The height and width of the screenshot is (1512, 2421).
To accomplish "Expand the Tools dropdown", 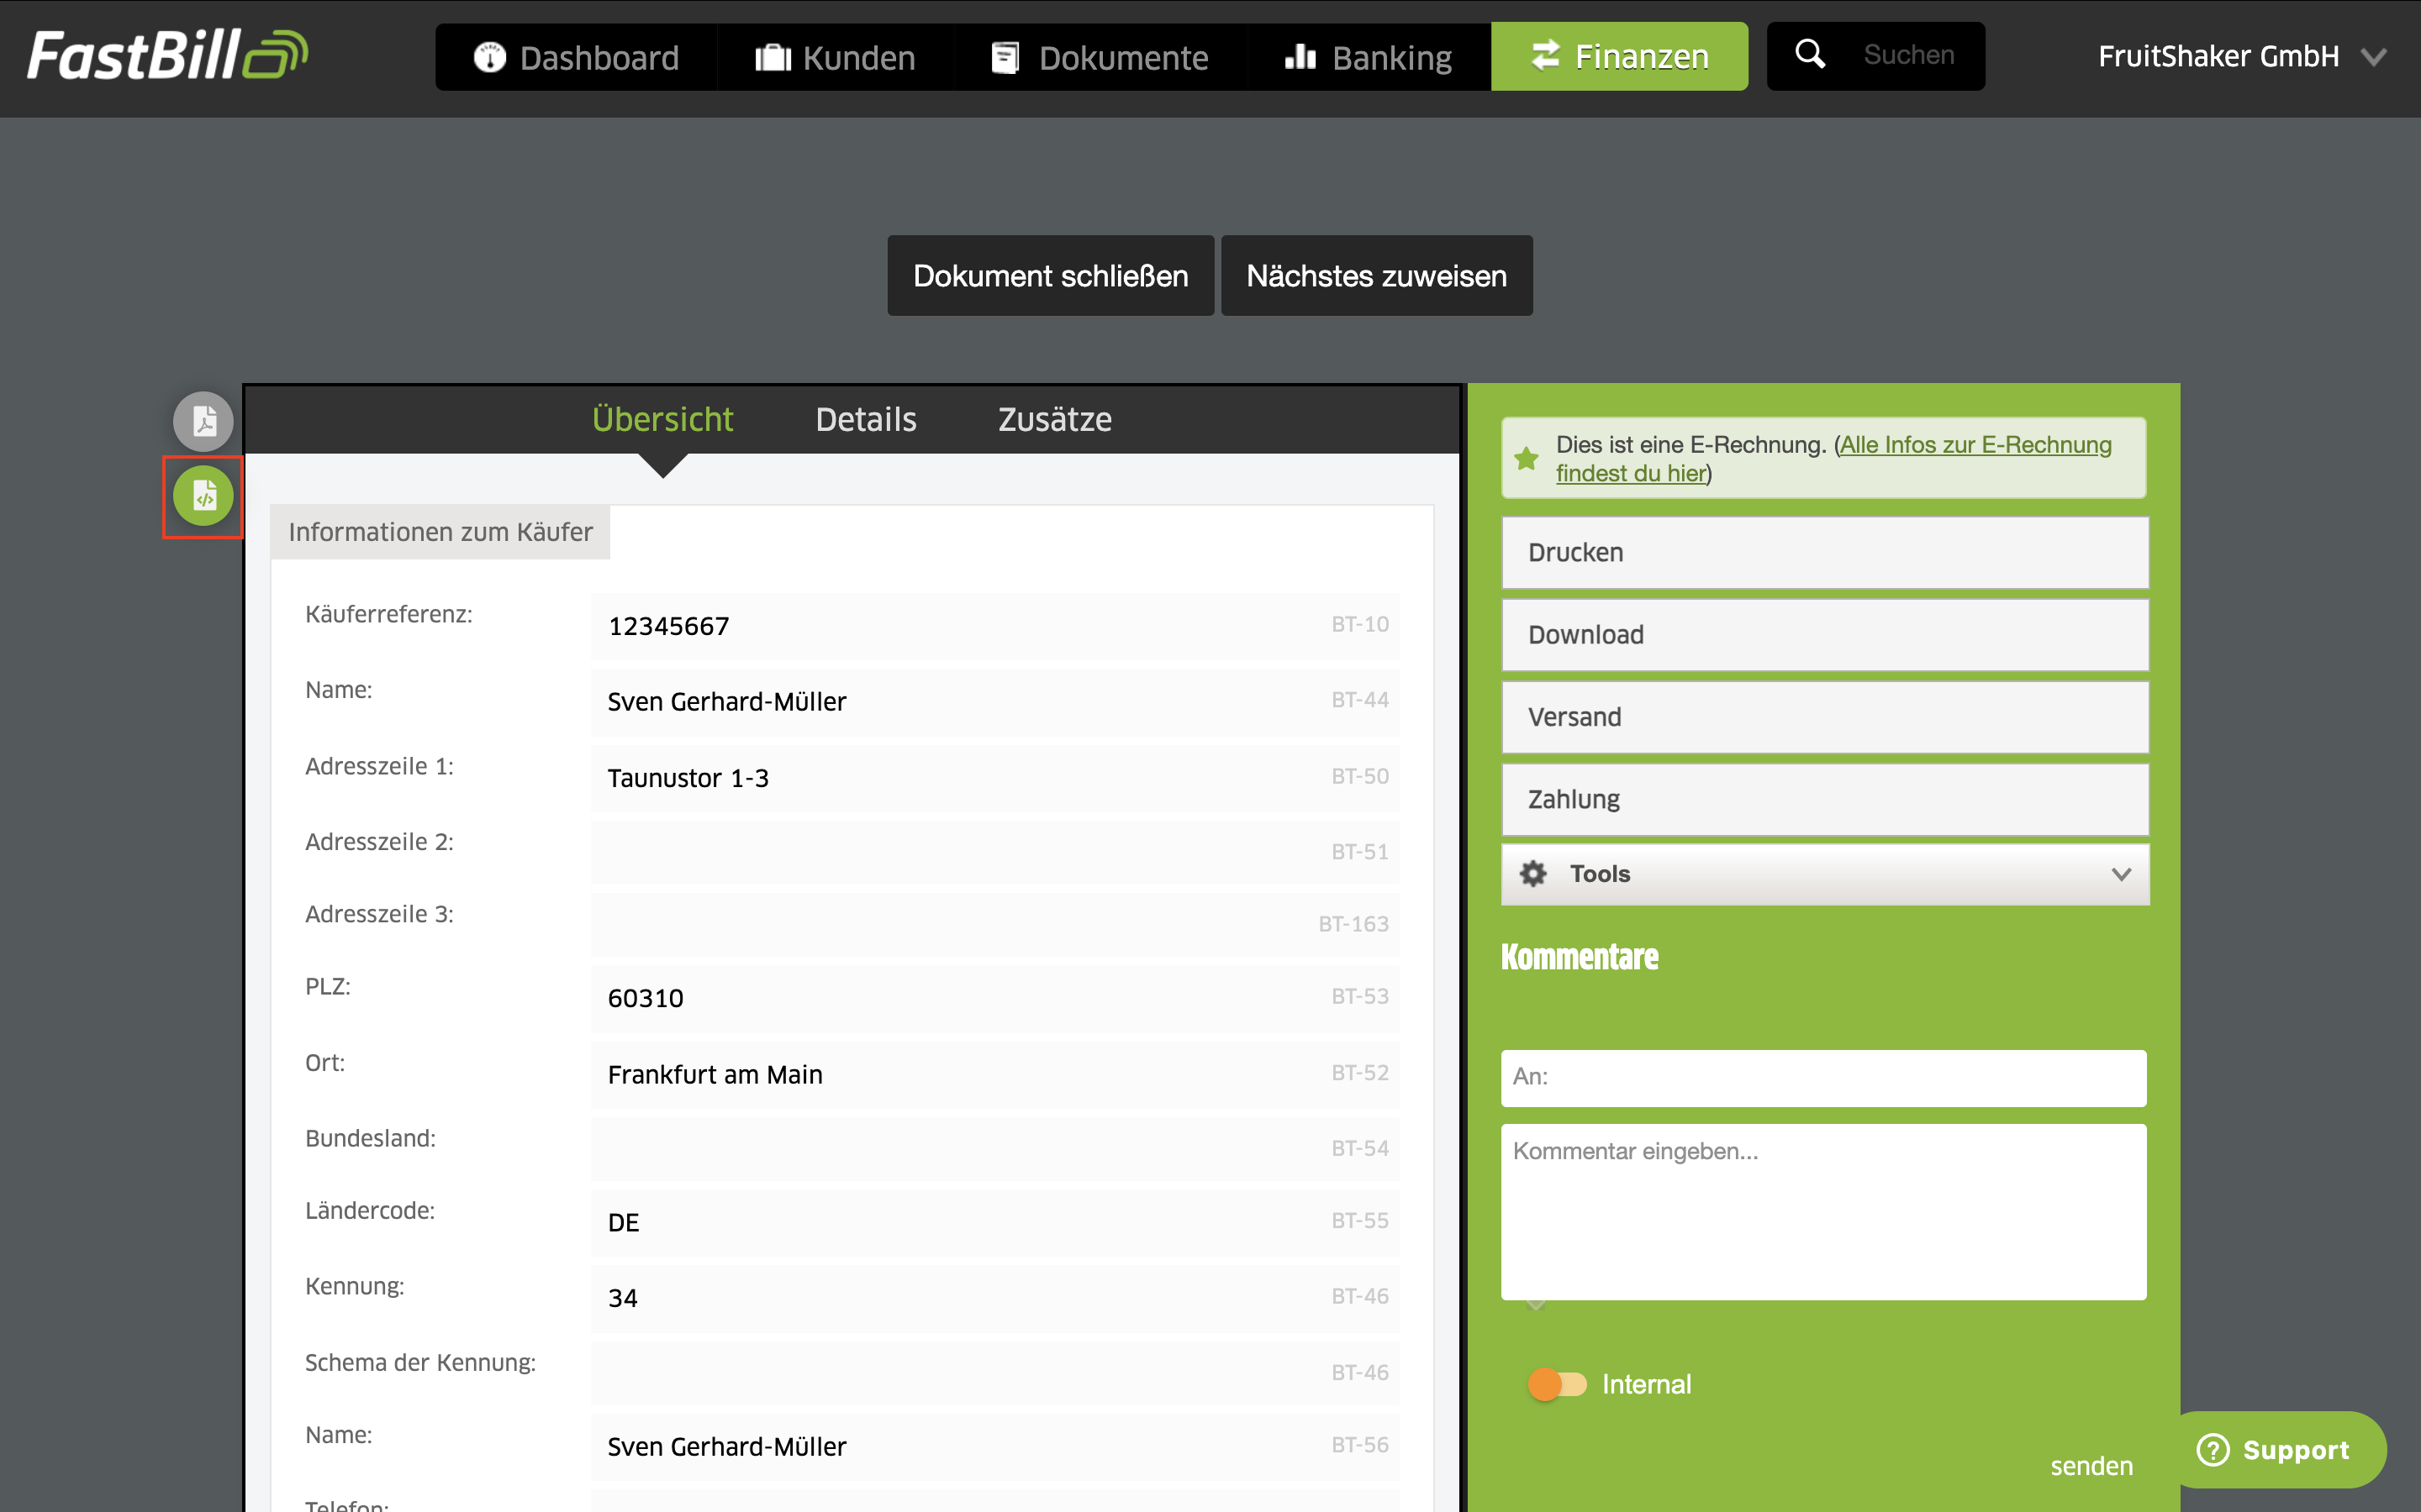I will 1825,874.
